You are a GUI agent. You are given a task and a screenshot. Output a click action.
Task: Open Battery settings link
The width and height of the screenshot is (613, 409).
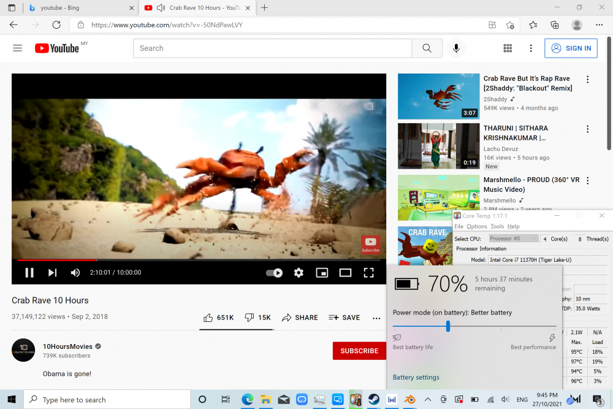click(x=416, y=377)
